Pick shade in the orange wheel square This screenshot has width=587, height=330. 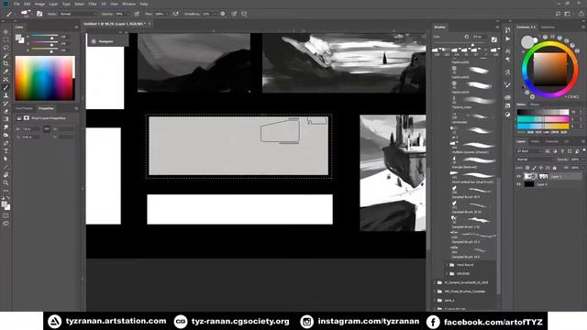tap(550, 69)
